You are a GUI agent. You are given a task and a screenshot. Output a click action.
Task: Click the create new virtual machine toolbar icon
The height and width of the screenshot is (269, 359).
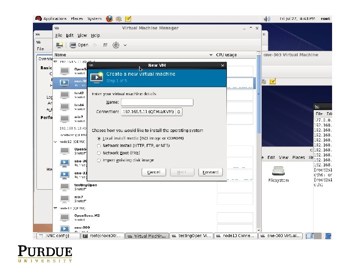[59, 45]
